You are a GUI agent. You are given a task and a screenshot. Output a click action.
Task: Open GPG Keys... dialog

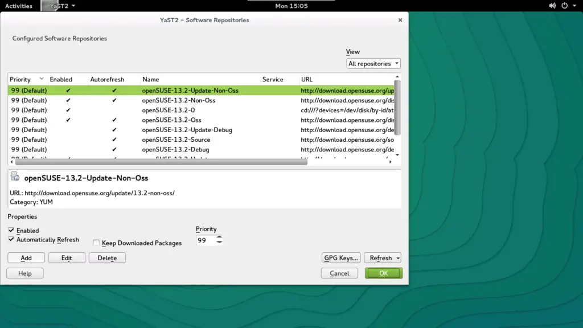coord(341,258)
